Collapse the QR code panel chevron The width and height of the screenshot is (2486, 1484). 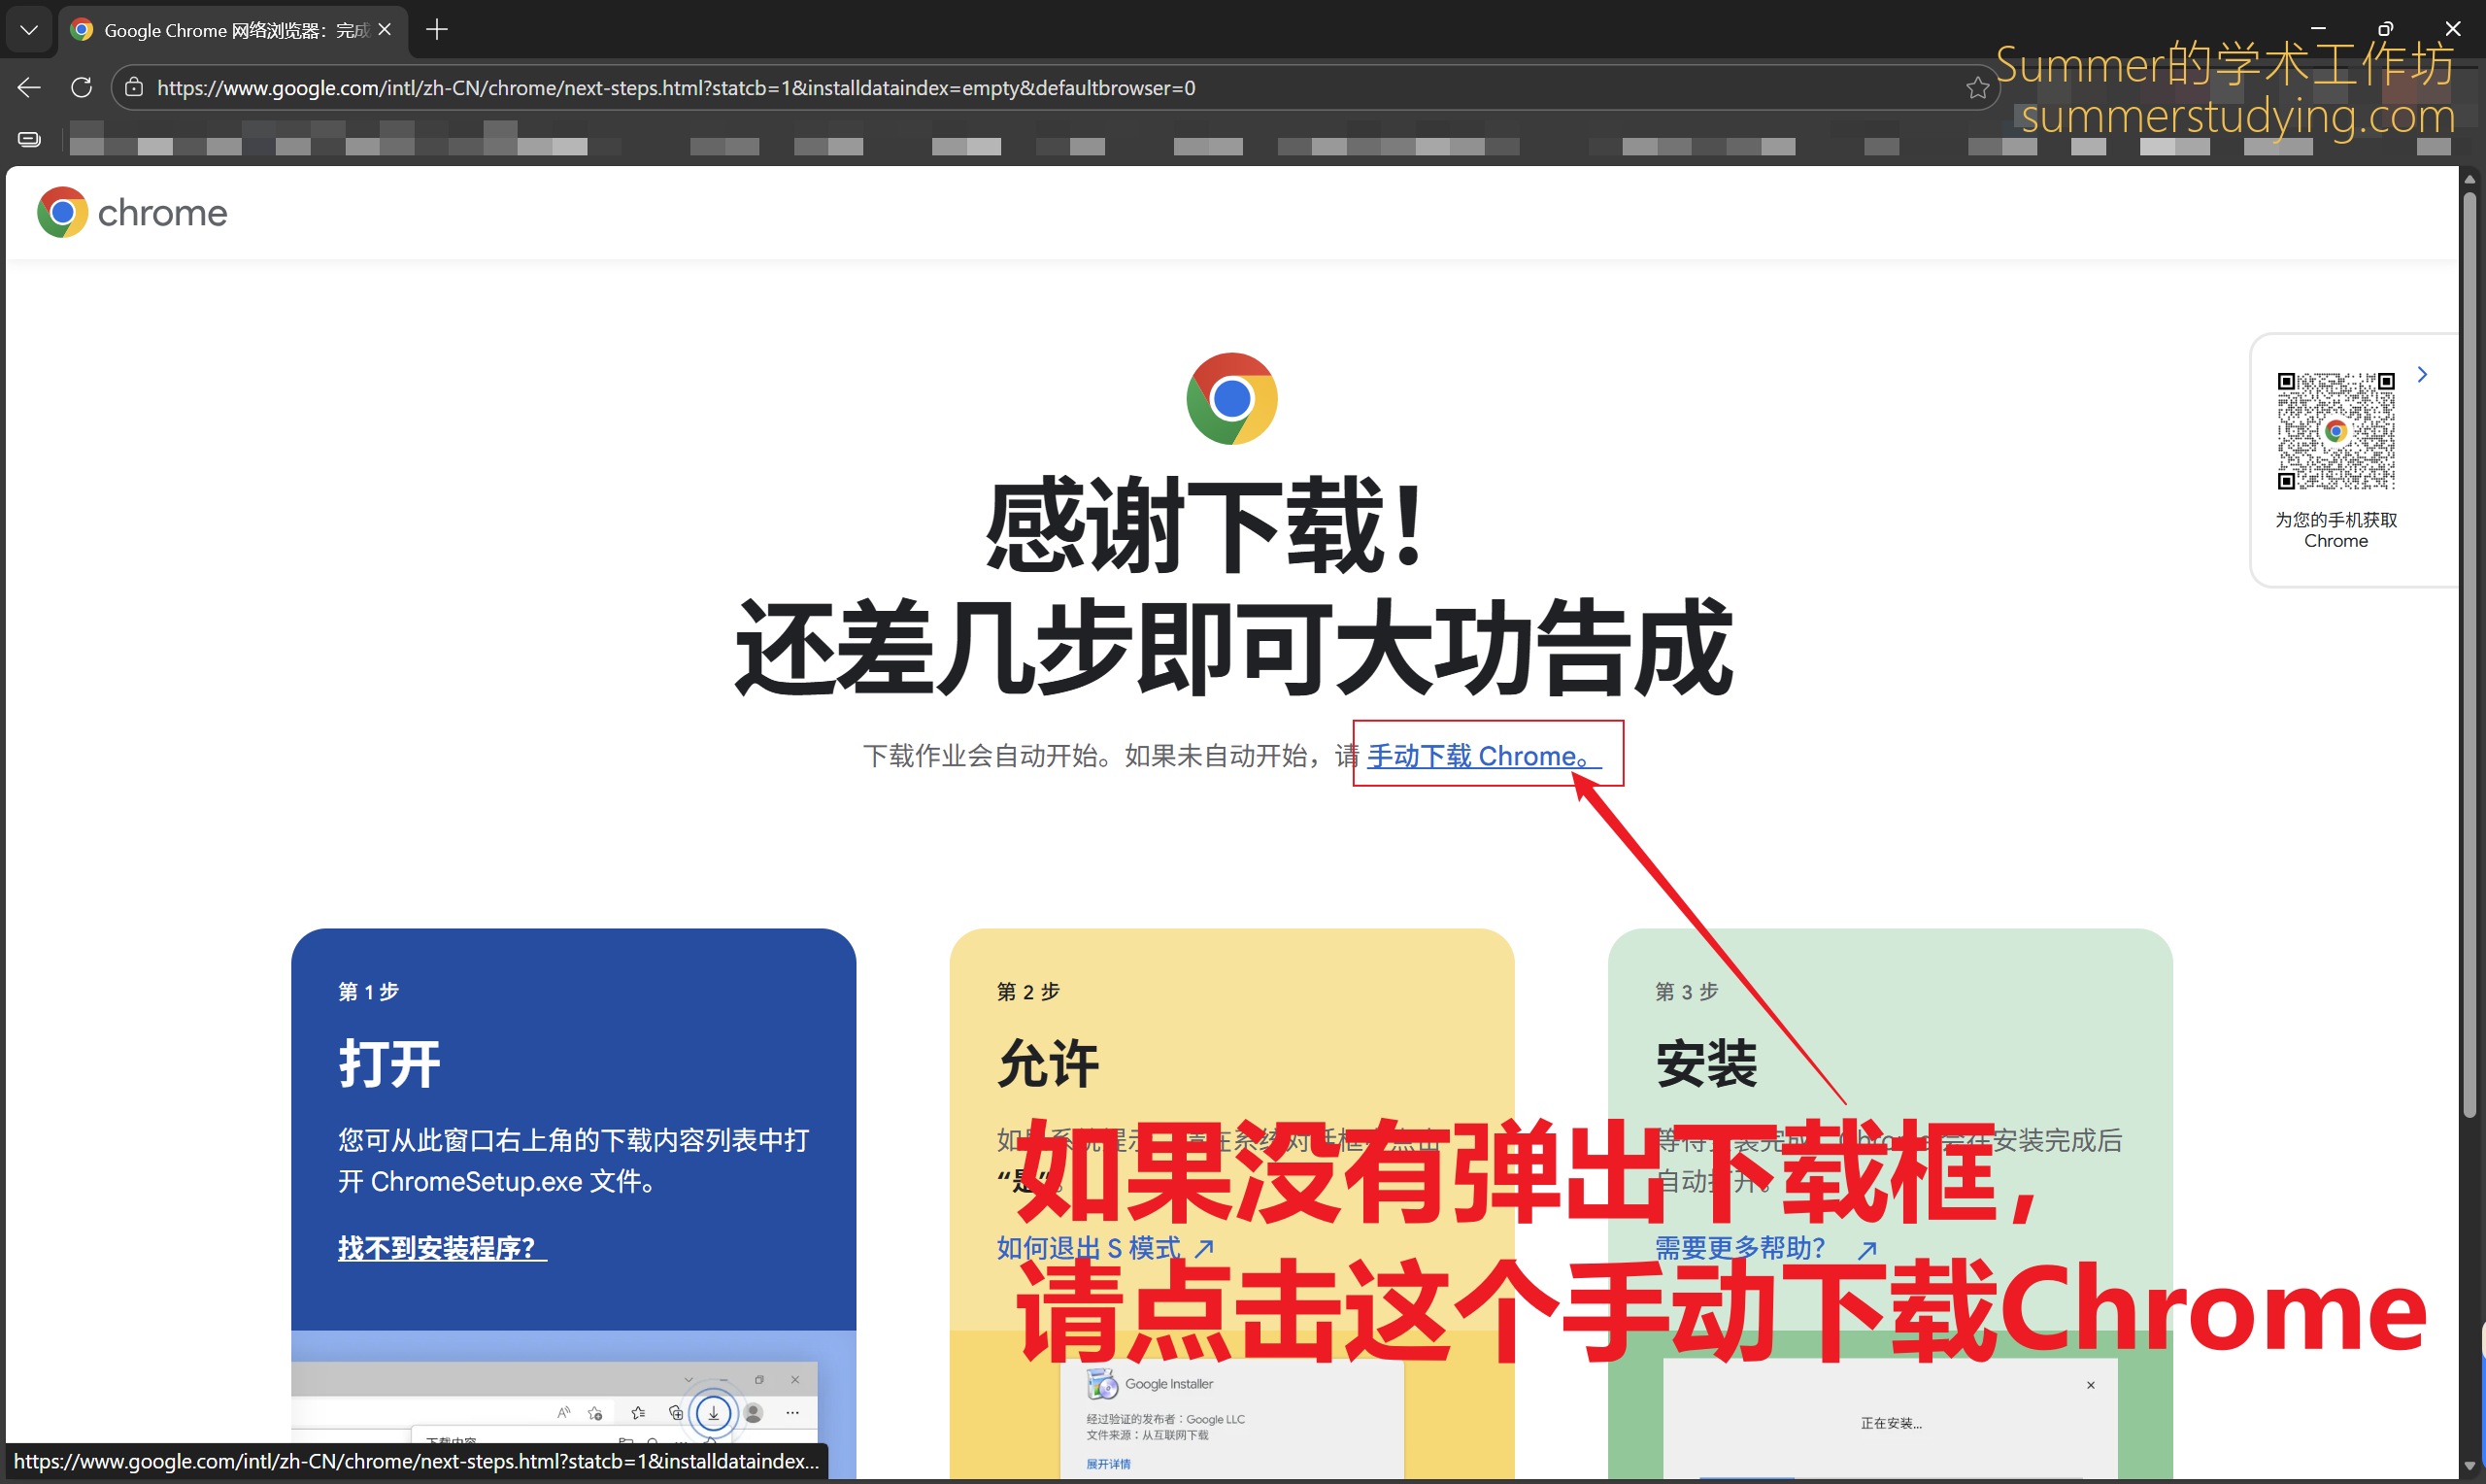click(x=2422, y=375)
